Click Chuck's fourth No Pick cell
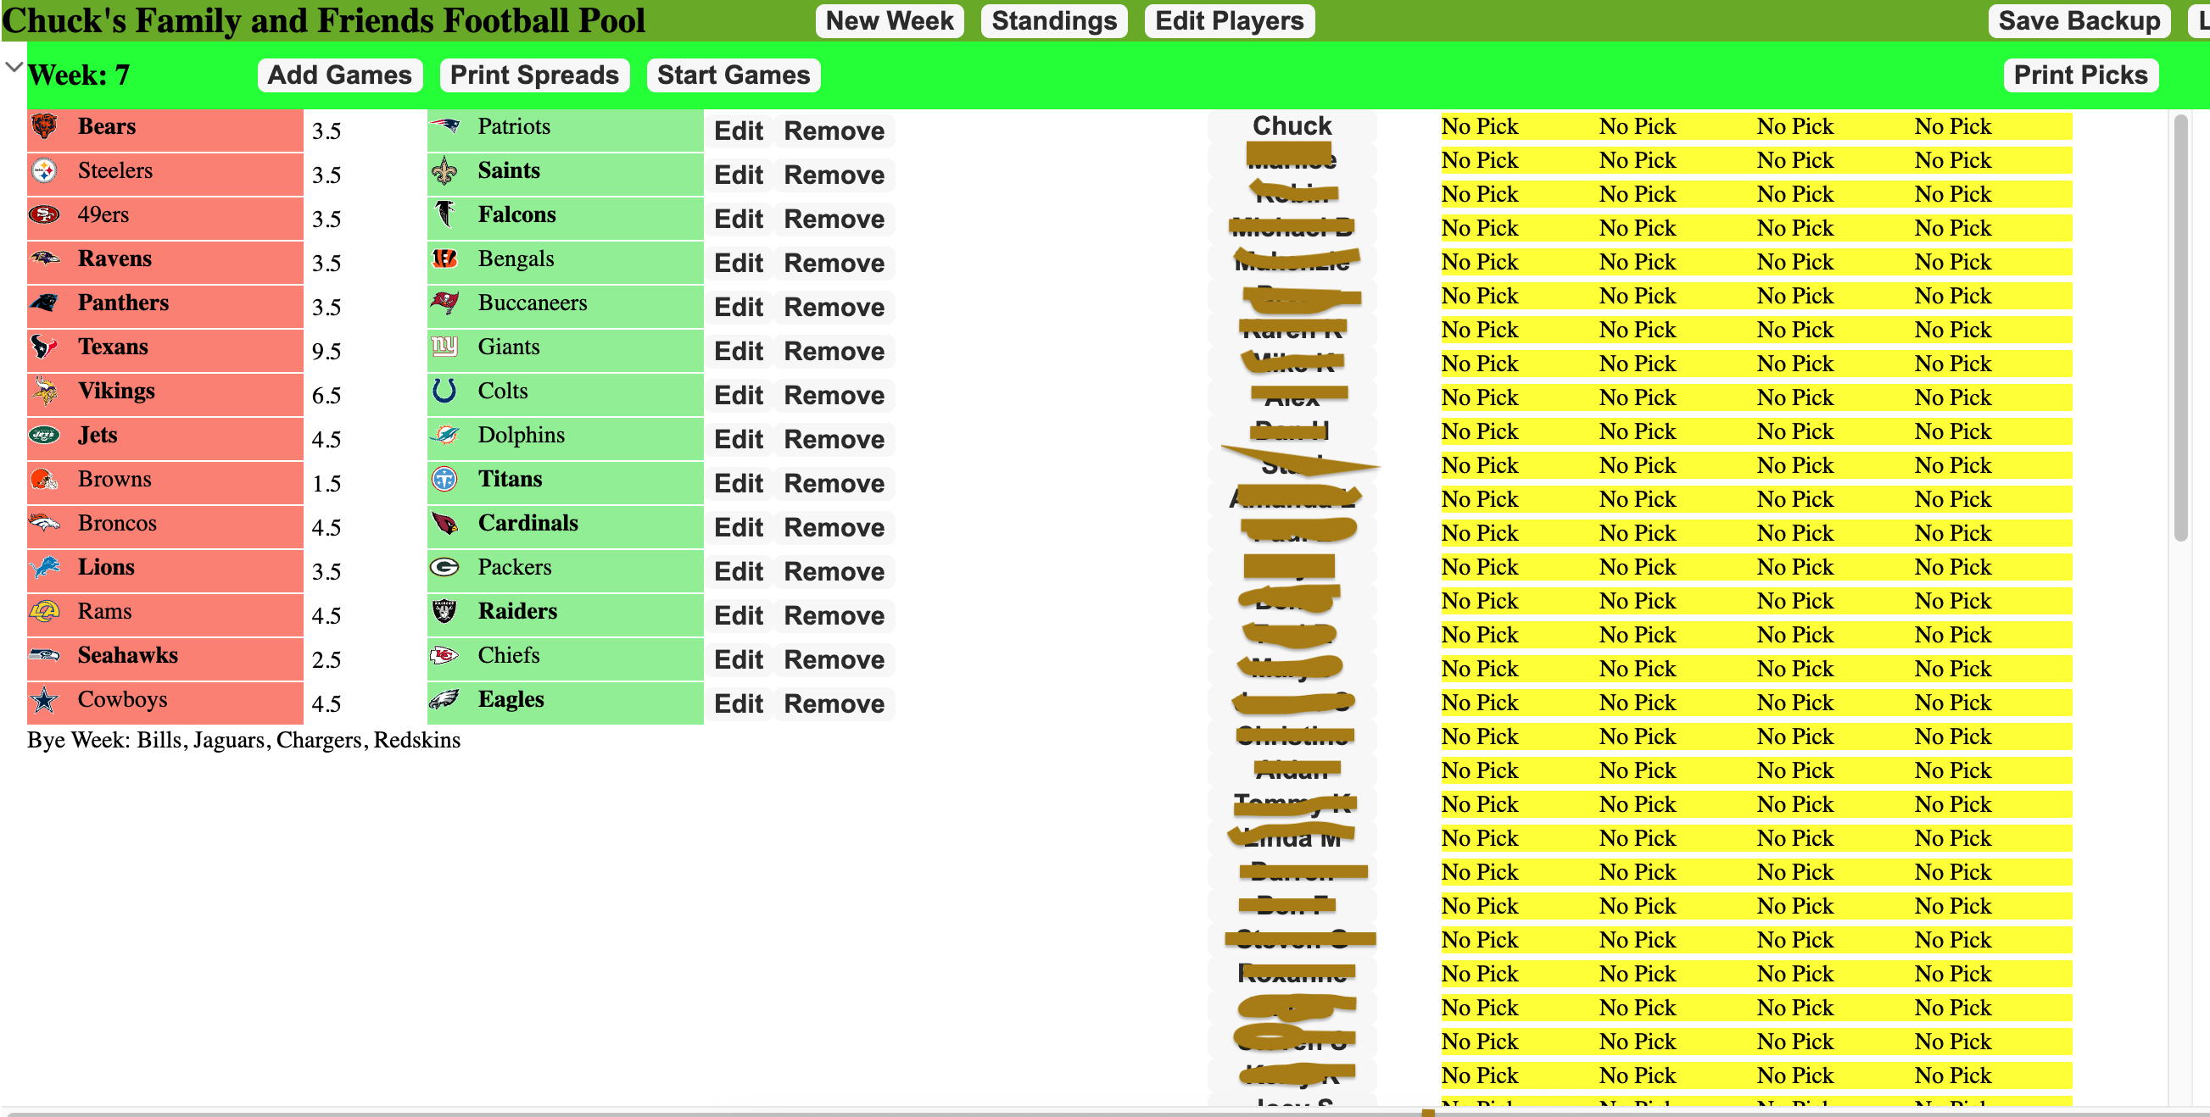The image size is (2210, 1117). 1953,126
